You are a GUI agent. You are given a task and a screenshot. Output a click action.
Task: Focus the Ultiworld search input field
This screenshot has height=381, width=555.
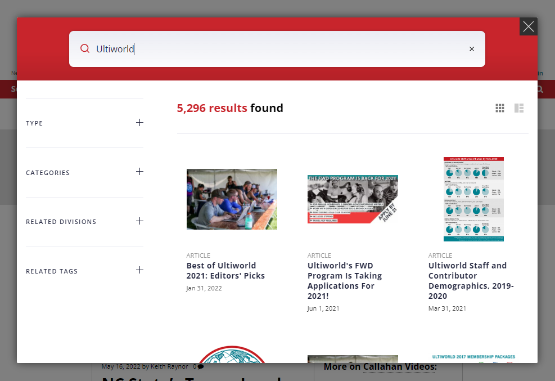277,49
